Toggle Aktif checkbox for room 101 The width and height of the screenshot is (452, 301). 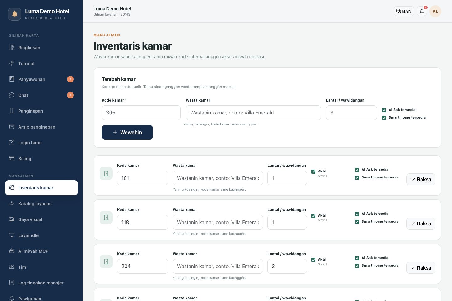pyautogui.click(x=313, y=172)
